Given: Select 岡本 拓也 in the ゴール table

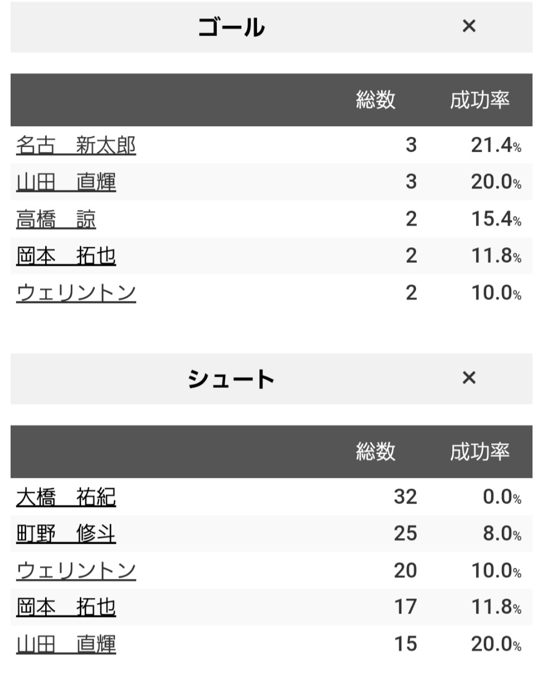Looking at the screenshot, I should (66, 256).
